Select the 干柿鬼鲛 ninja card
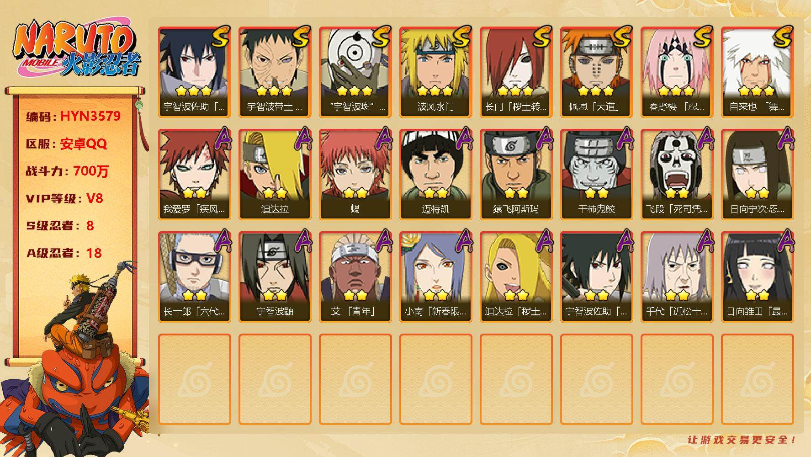811x457 pixels. pos(596,174)
